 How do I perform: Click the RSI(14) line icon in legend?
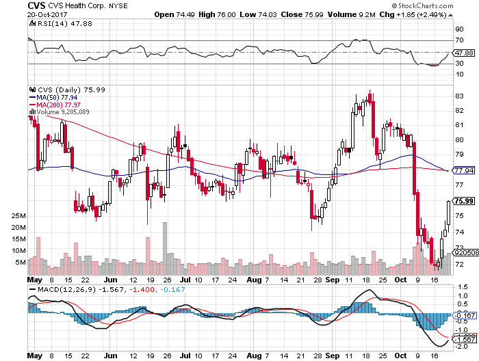coord(31,23)
